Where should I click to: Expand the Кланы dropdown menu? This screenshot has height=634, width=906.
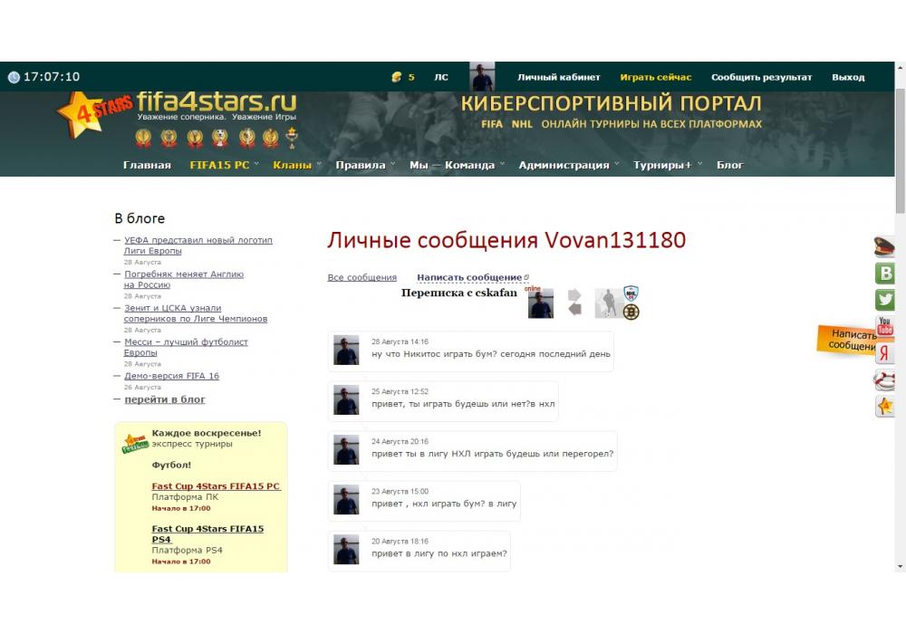(x=296, y=165)
